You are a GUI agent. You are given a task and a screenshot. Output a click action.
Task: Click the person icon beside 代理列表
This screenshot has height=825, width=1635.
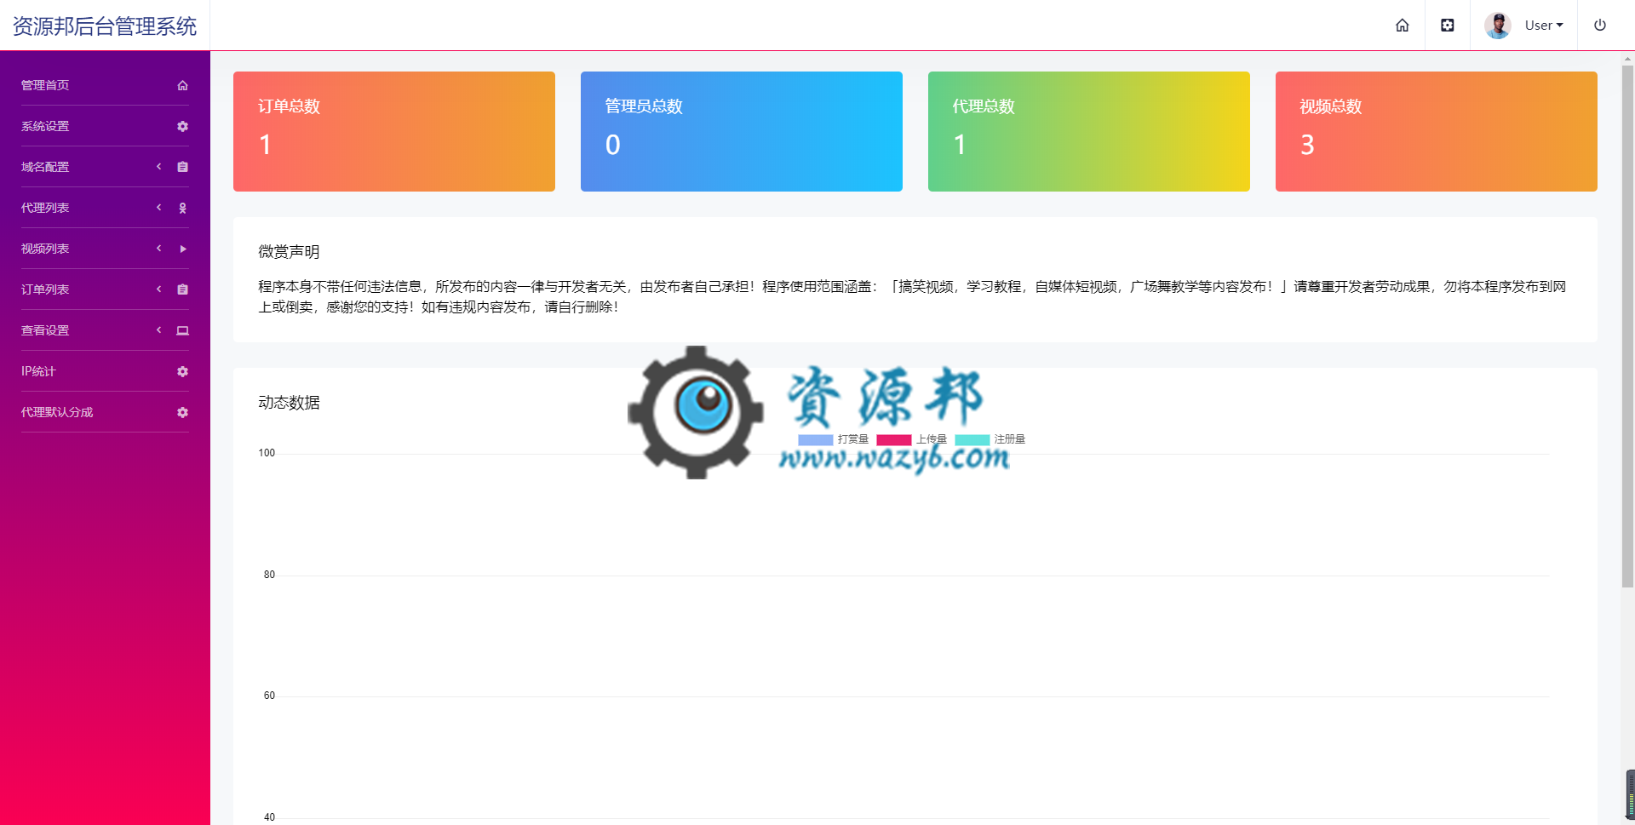pos(182,208)
